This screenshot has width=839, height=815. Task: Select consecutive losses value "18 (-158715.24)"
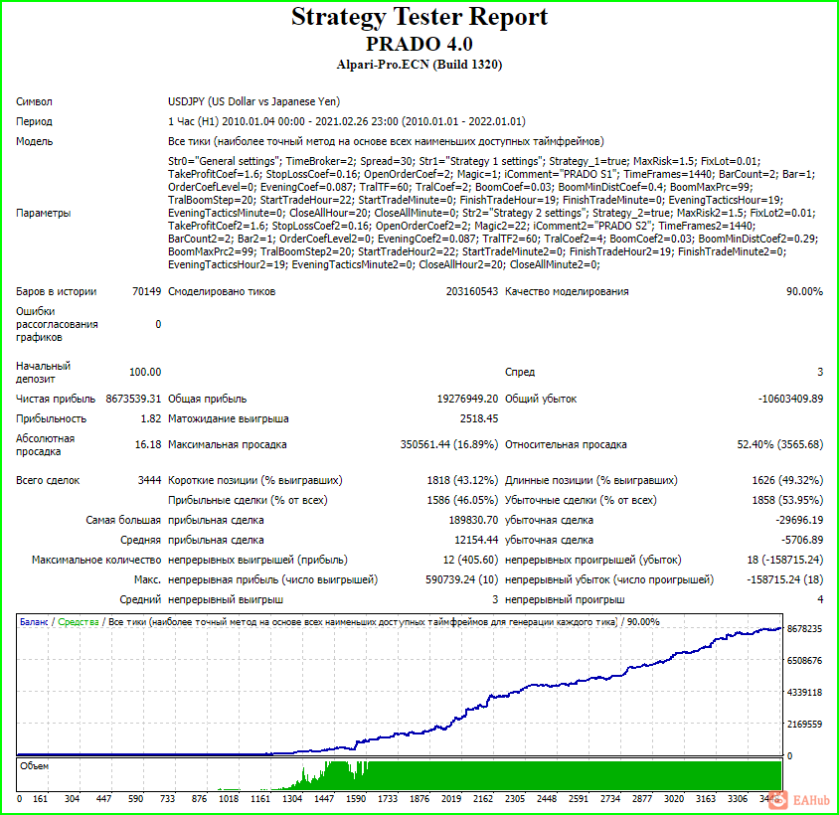pyautogui.click(x=785, y=560)
